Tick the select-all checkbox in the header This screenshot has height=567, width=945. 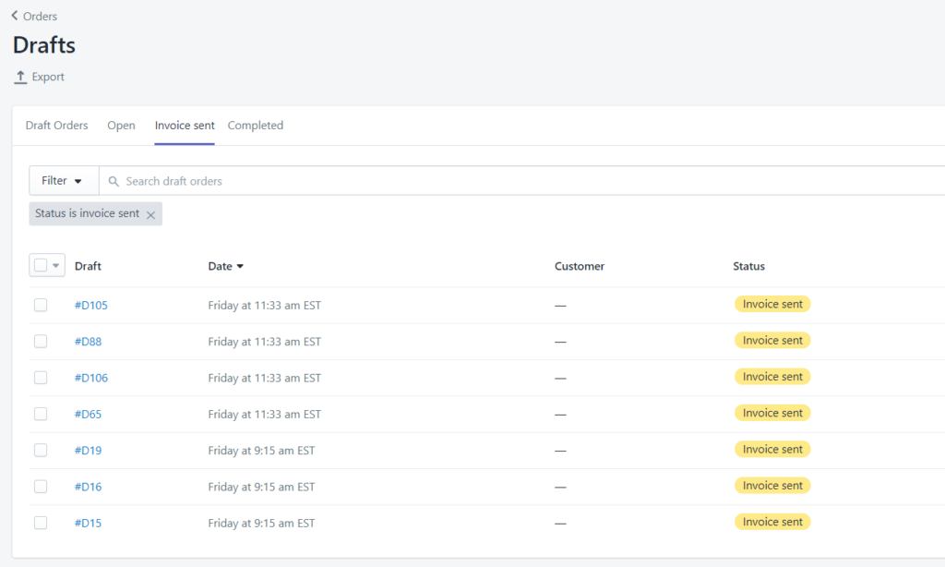41,266
